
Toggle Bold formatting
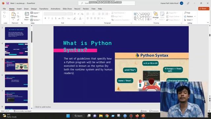point(45,19)
